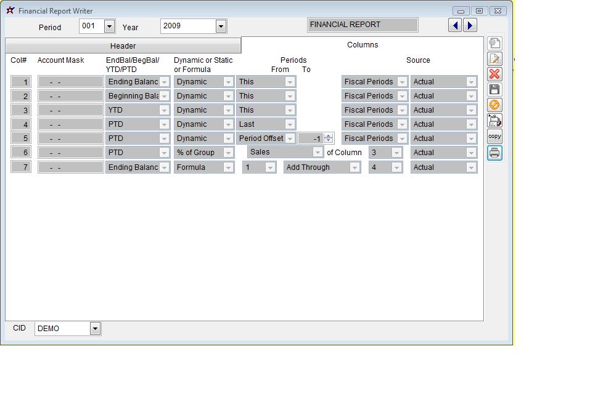Click the printer icon

click(494, 153)
